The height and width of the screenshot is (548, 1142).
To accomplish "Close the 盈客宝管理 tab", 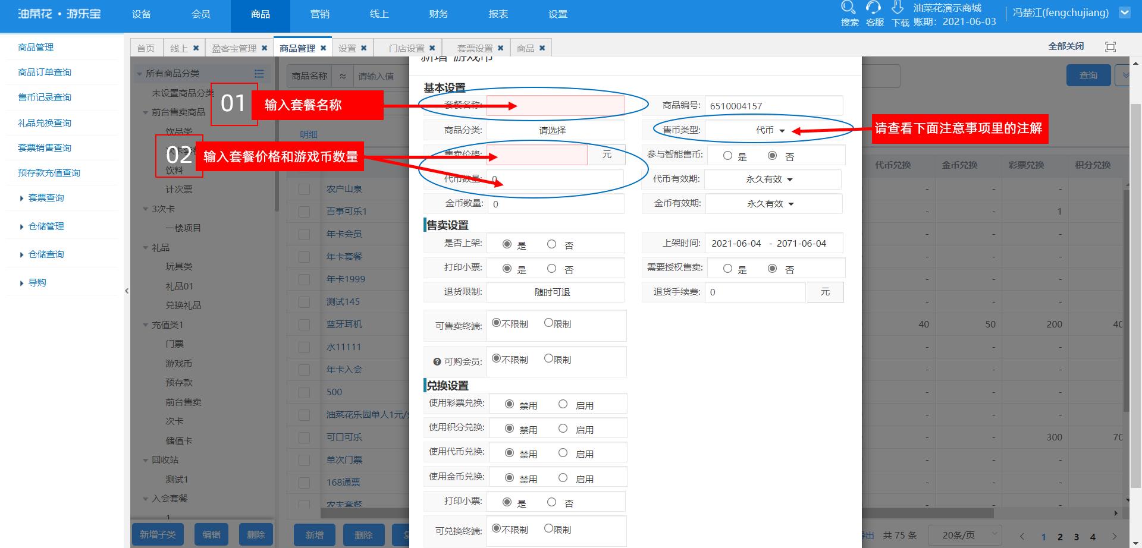I will coord(264,48).
